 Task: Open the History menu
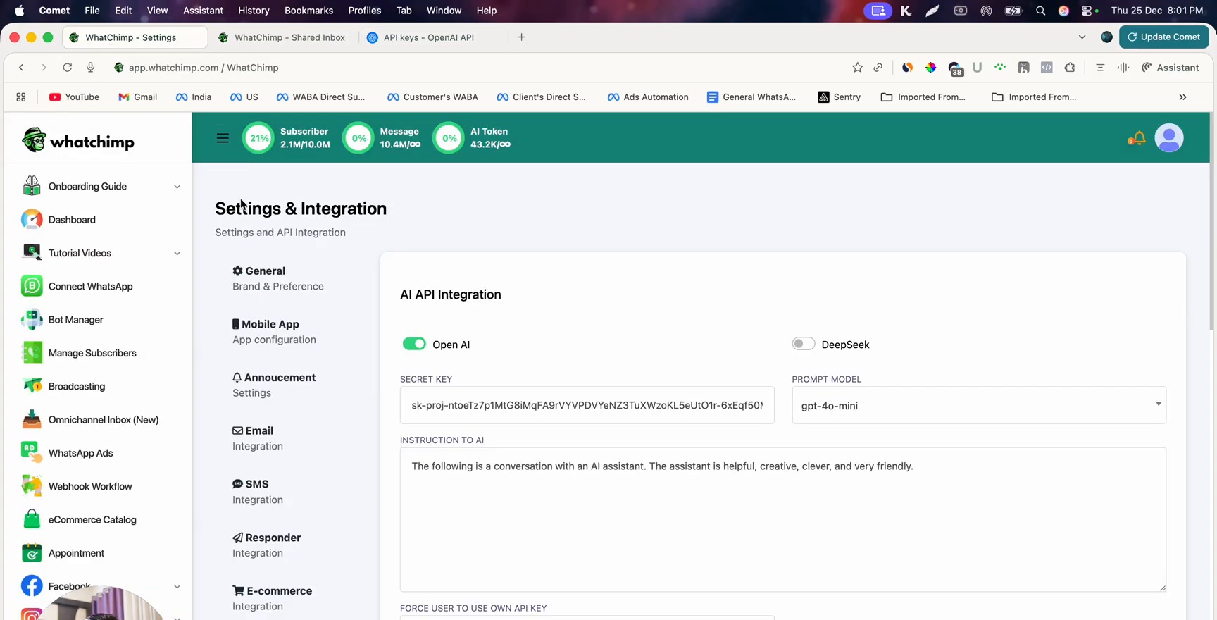pyautogui.click(x=254, y=11)
